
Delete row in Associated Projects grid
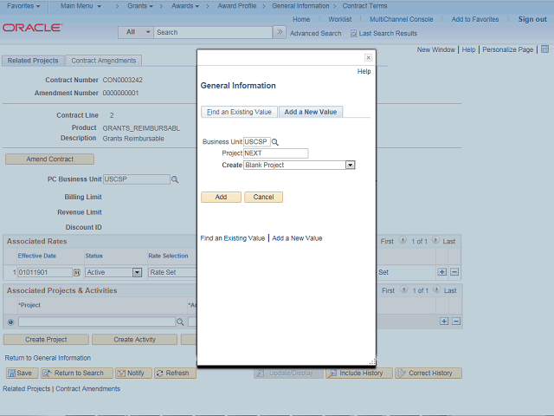click(456, 322)
